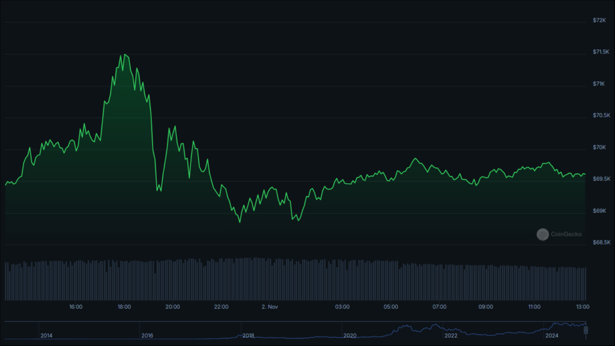Select 2014 in the range navigator
Viewport: 615px width, 346px height.
click(46, 336)
